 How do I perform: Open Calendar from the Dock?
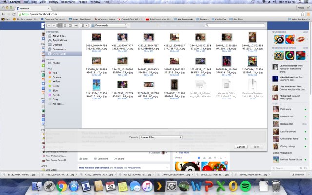pos(111,186)
